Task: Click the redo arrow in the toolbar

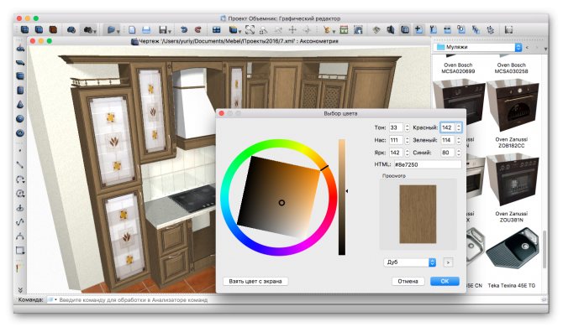Action: pyautogui.click(x=197, y=29)
